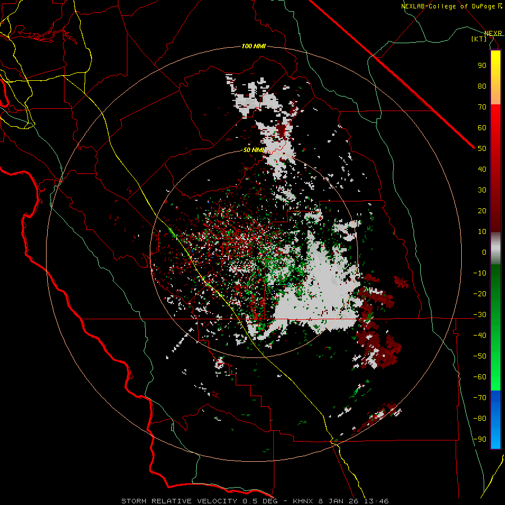Click the 50 NMI range ring label
This screenshot has width=505, height=505.
pos(254,150)
